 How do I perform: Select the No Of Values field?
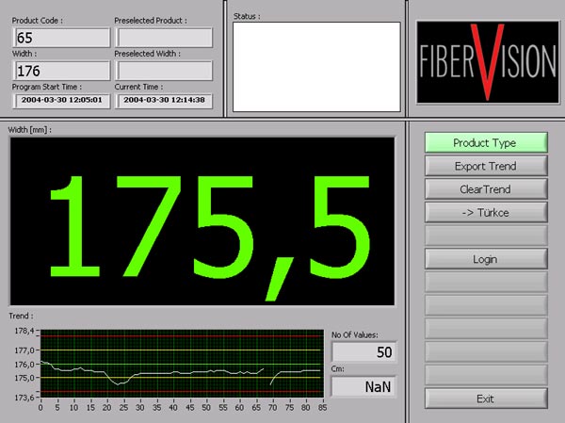363,352
